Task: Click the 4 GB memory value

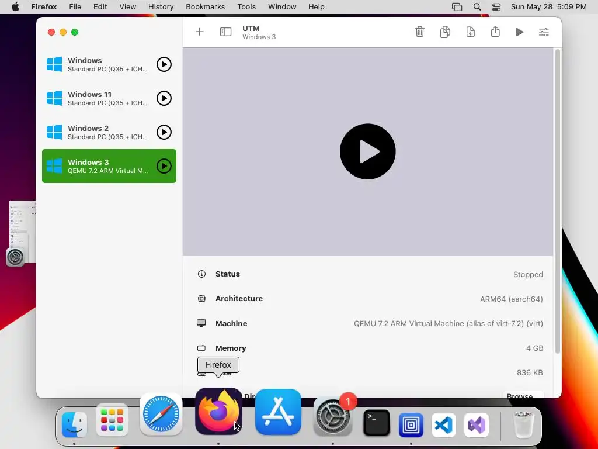Action: tap(534, 348)
